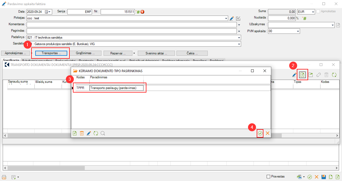The image size is (342, 181).
Task: Click the Apmokėjimas button
Action: tap(15, 53)
